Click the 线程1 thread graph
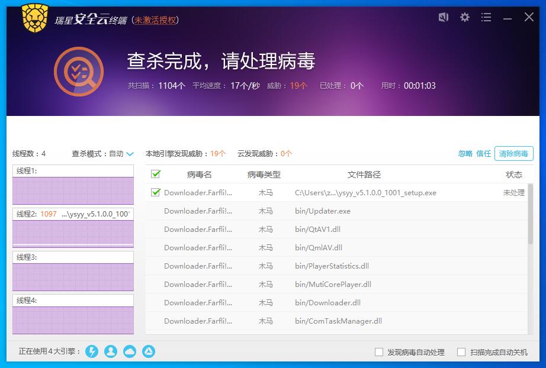Image resolution: width=546 pixels, height=368 pixels. (x=73, y=191)
